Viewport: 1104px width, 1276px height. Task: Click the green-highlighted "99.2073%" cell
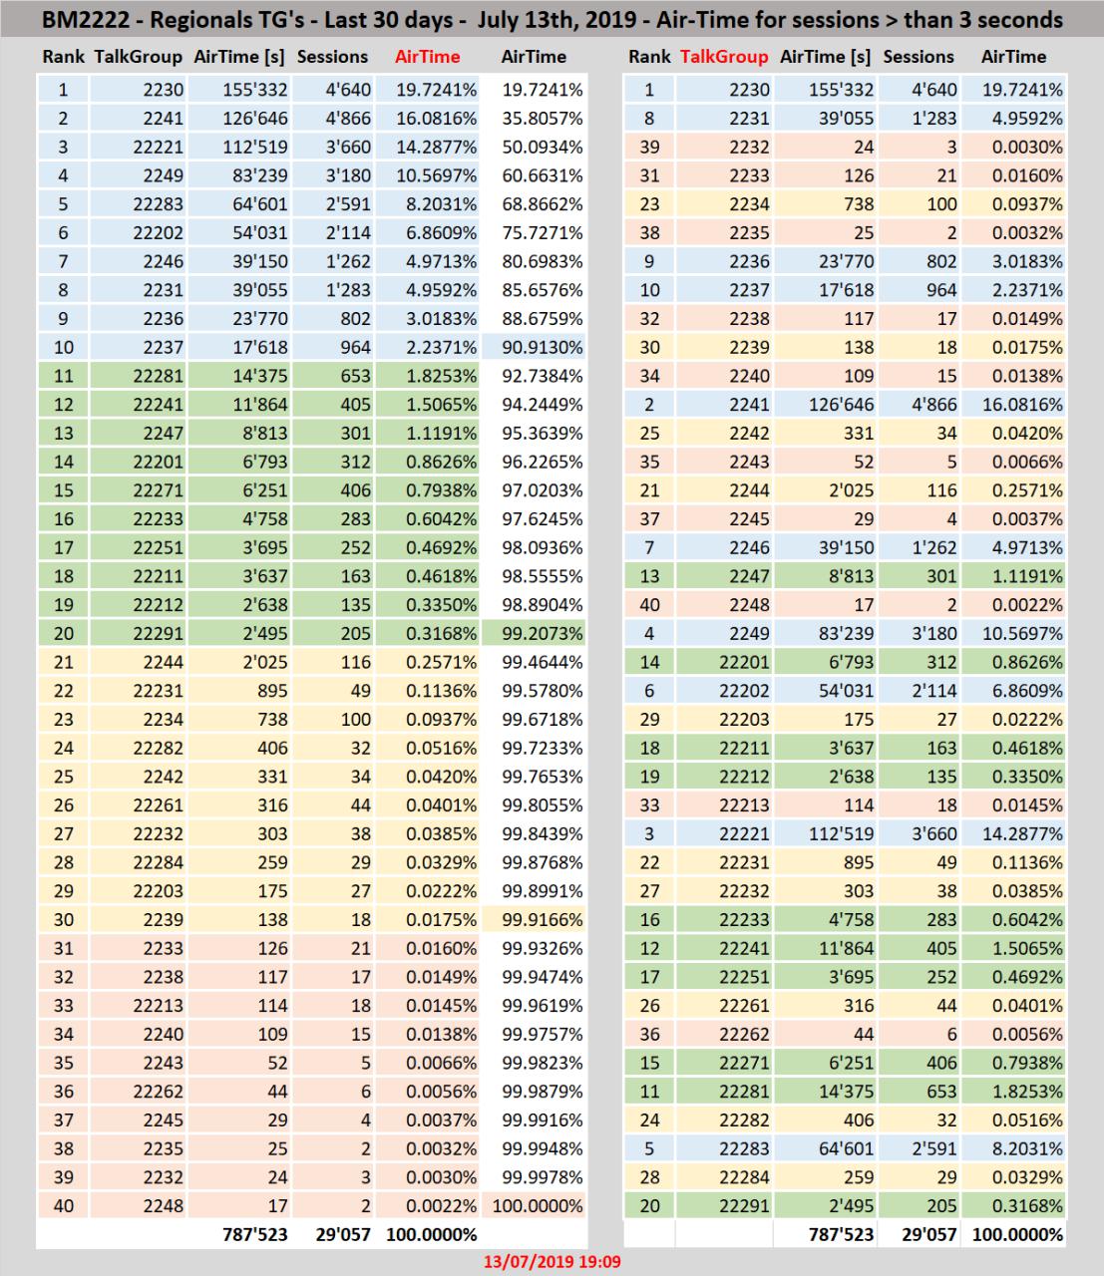(x=535, y=634)
